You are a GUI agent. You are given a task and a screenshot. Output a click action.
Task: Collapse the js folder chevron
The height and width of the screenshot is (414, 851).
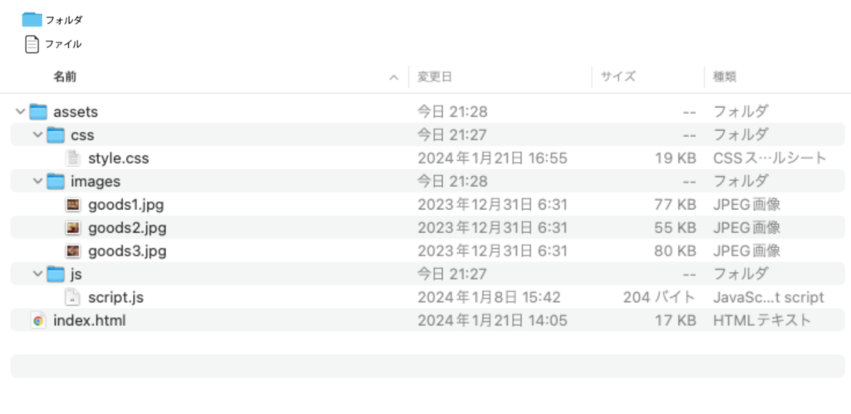(x=37, y=274)
